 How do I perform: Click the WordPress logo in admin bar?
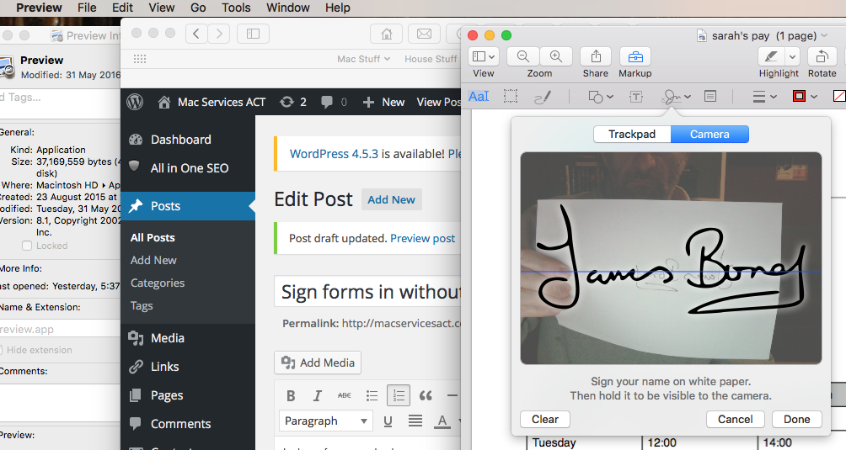135,102
